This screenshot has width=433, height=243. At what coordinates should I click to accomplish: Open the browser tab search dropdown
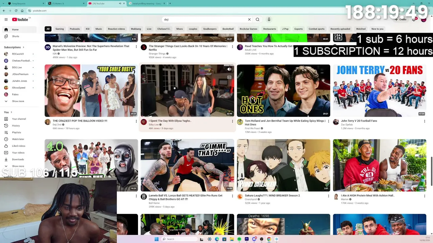click(x=3, y=3)
